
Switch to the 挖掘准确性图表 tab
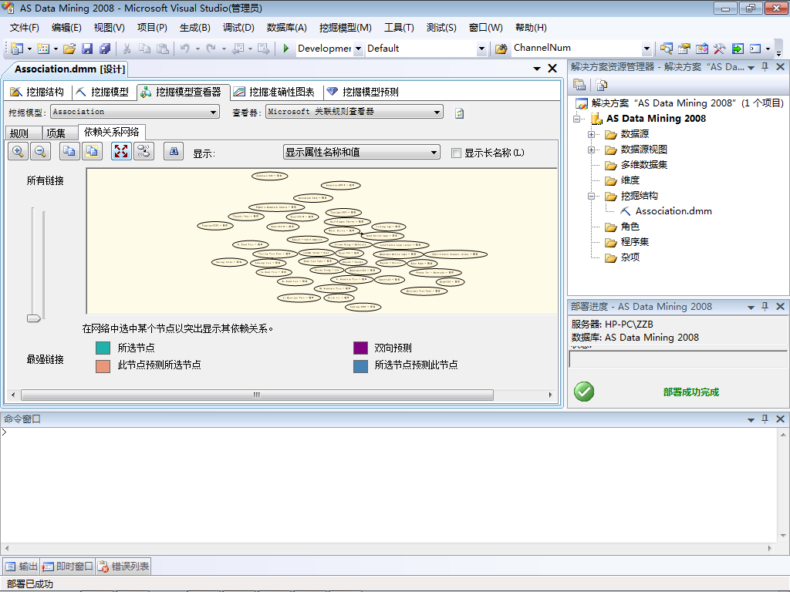(275, 92)
